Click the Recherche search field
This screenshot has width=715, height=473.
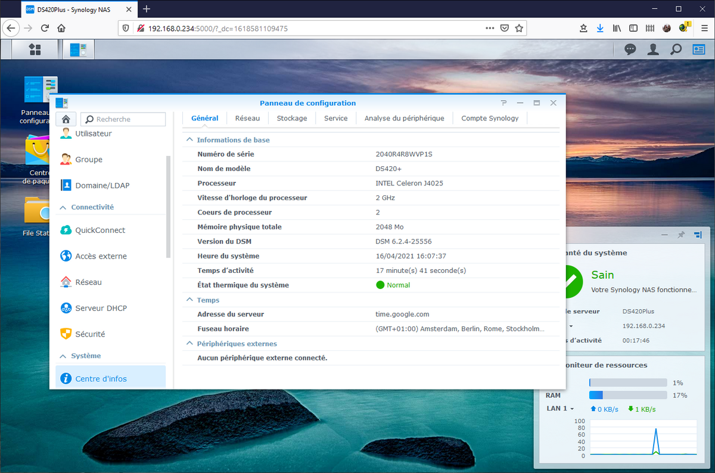(123, 119)
